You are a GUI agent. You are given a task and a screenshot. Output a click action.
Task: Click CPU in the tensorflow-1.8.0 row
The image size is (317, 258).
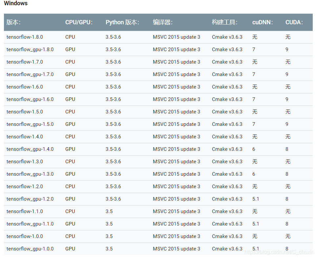coord(70,37)
